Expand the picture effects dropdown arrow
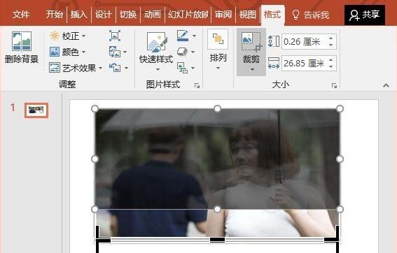 (x=193, y=52)
